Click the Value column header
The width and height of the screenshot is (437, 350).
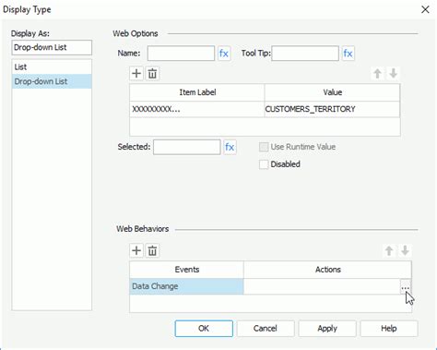coord(332,92)
